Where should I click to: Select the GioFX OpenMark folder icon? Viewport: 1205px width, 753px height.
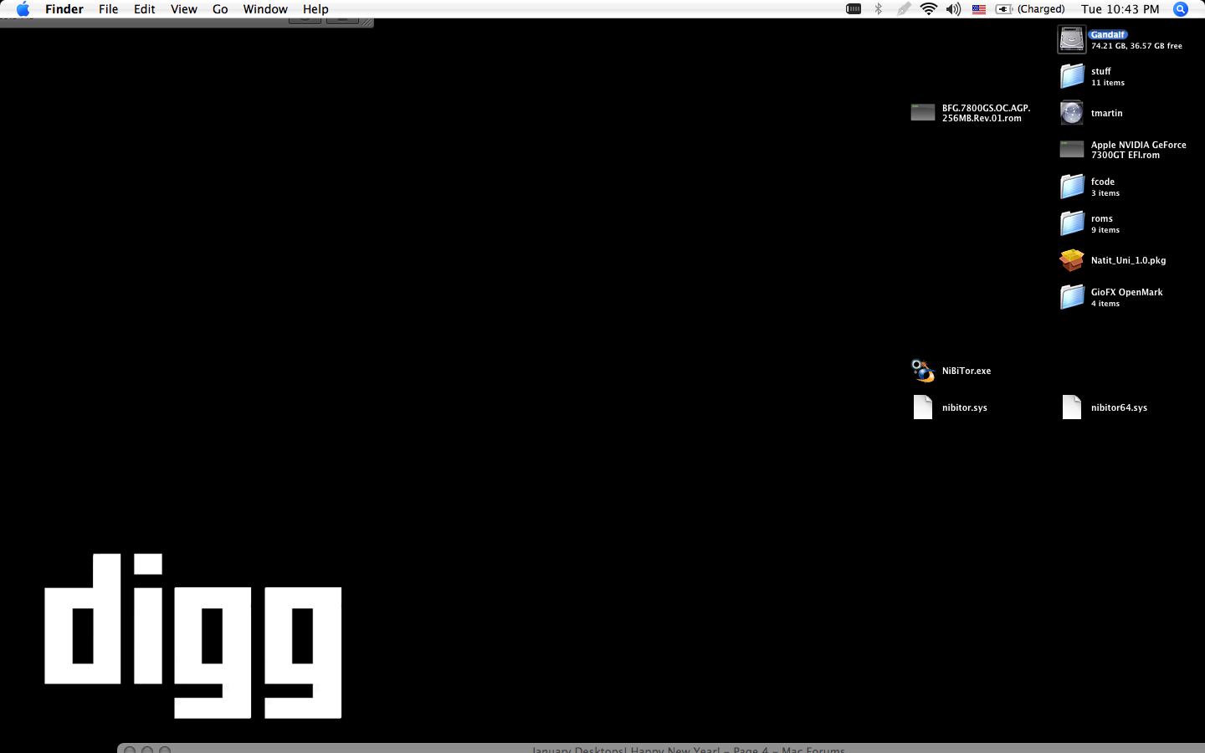1072,297
